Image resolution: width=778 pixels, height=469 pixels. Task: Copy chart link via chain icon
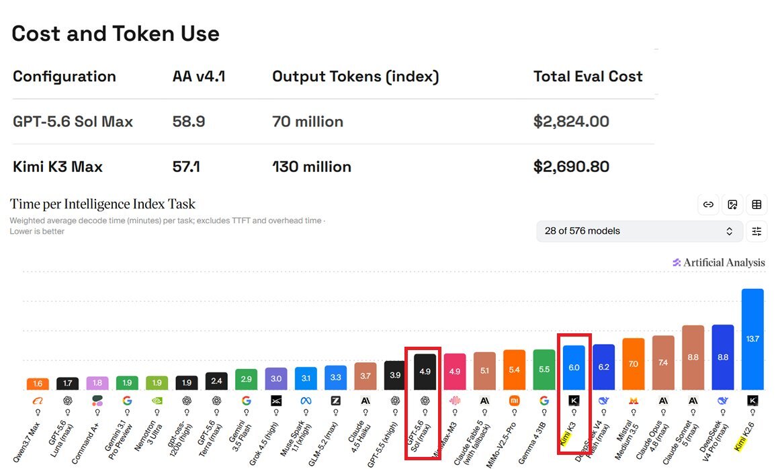(708, 204)
